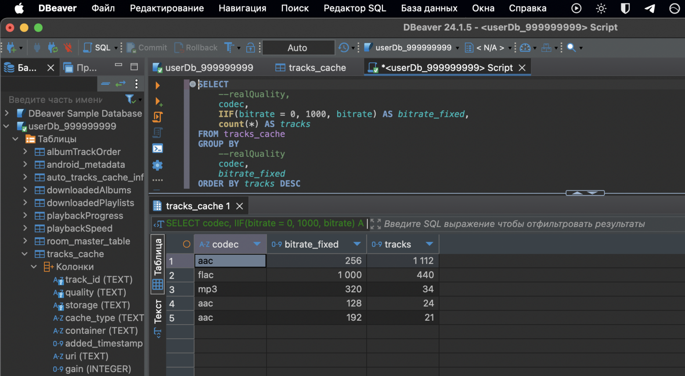Execute SQL statement with orange arrow icon

158,85
